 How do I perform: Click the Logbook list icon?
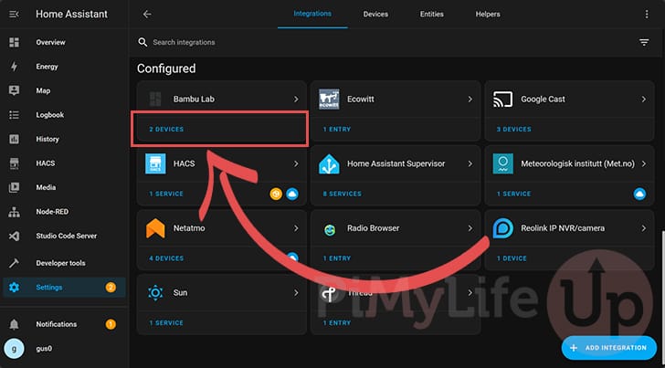click(x=14, y=115)
